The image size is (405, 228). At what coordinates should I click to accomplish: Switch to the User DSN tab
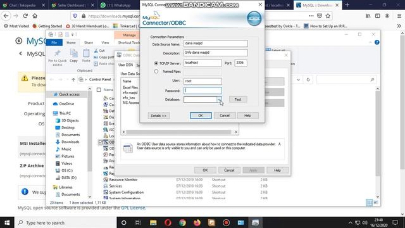(x=125, y=65)
